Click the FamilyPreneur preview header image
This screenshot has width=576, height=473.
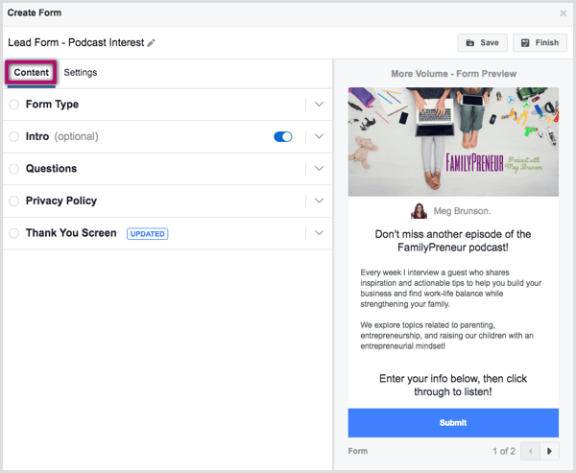(x=453, y=142)
